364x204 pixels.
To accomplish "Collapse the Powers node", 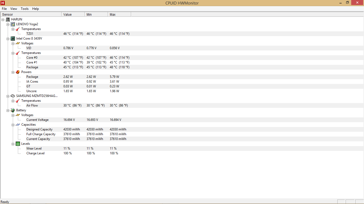I will click(13, 72).
